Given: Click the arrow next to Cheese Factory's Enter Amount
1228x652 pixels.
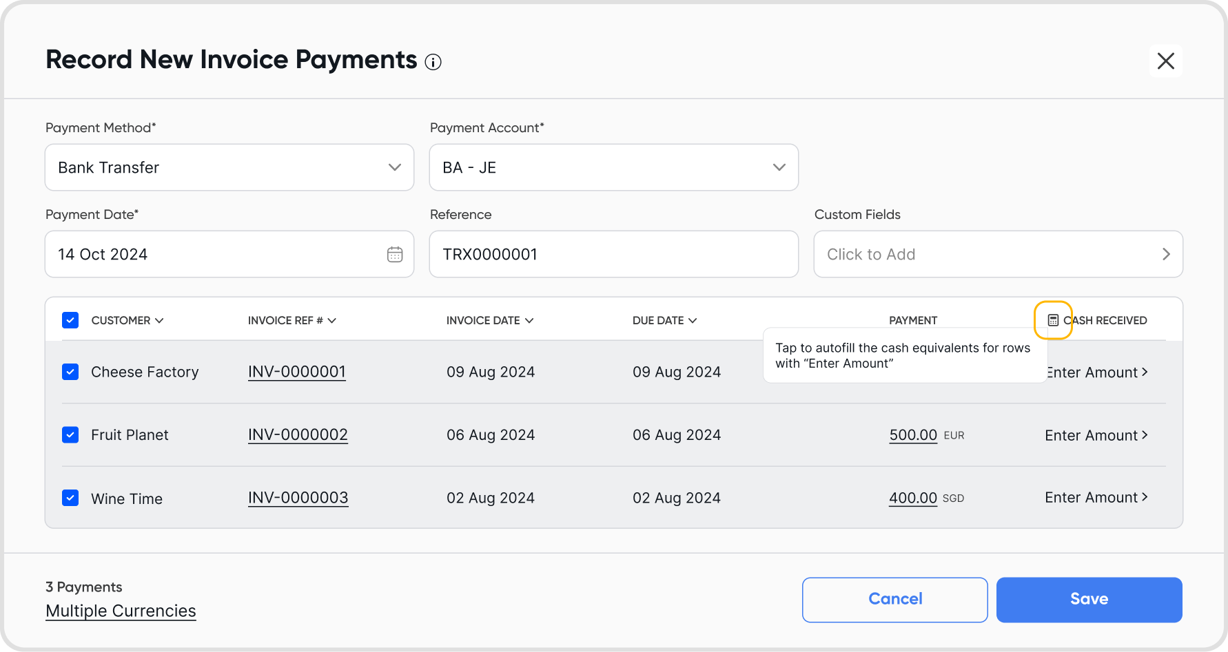Looking at the screenshot, I should tap(1145, 372).
